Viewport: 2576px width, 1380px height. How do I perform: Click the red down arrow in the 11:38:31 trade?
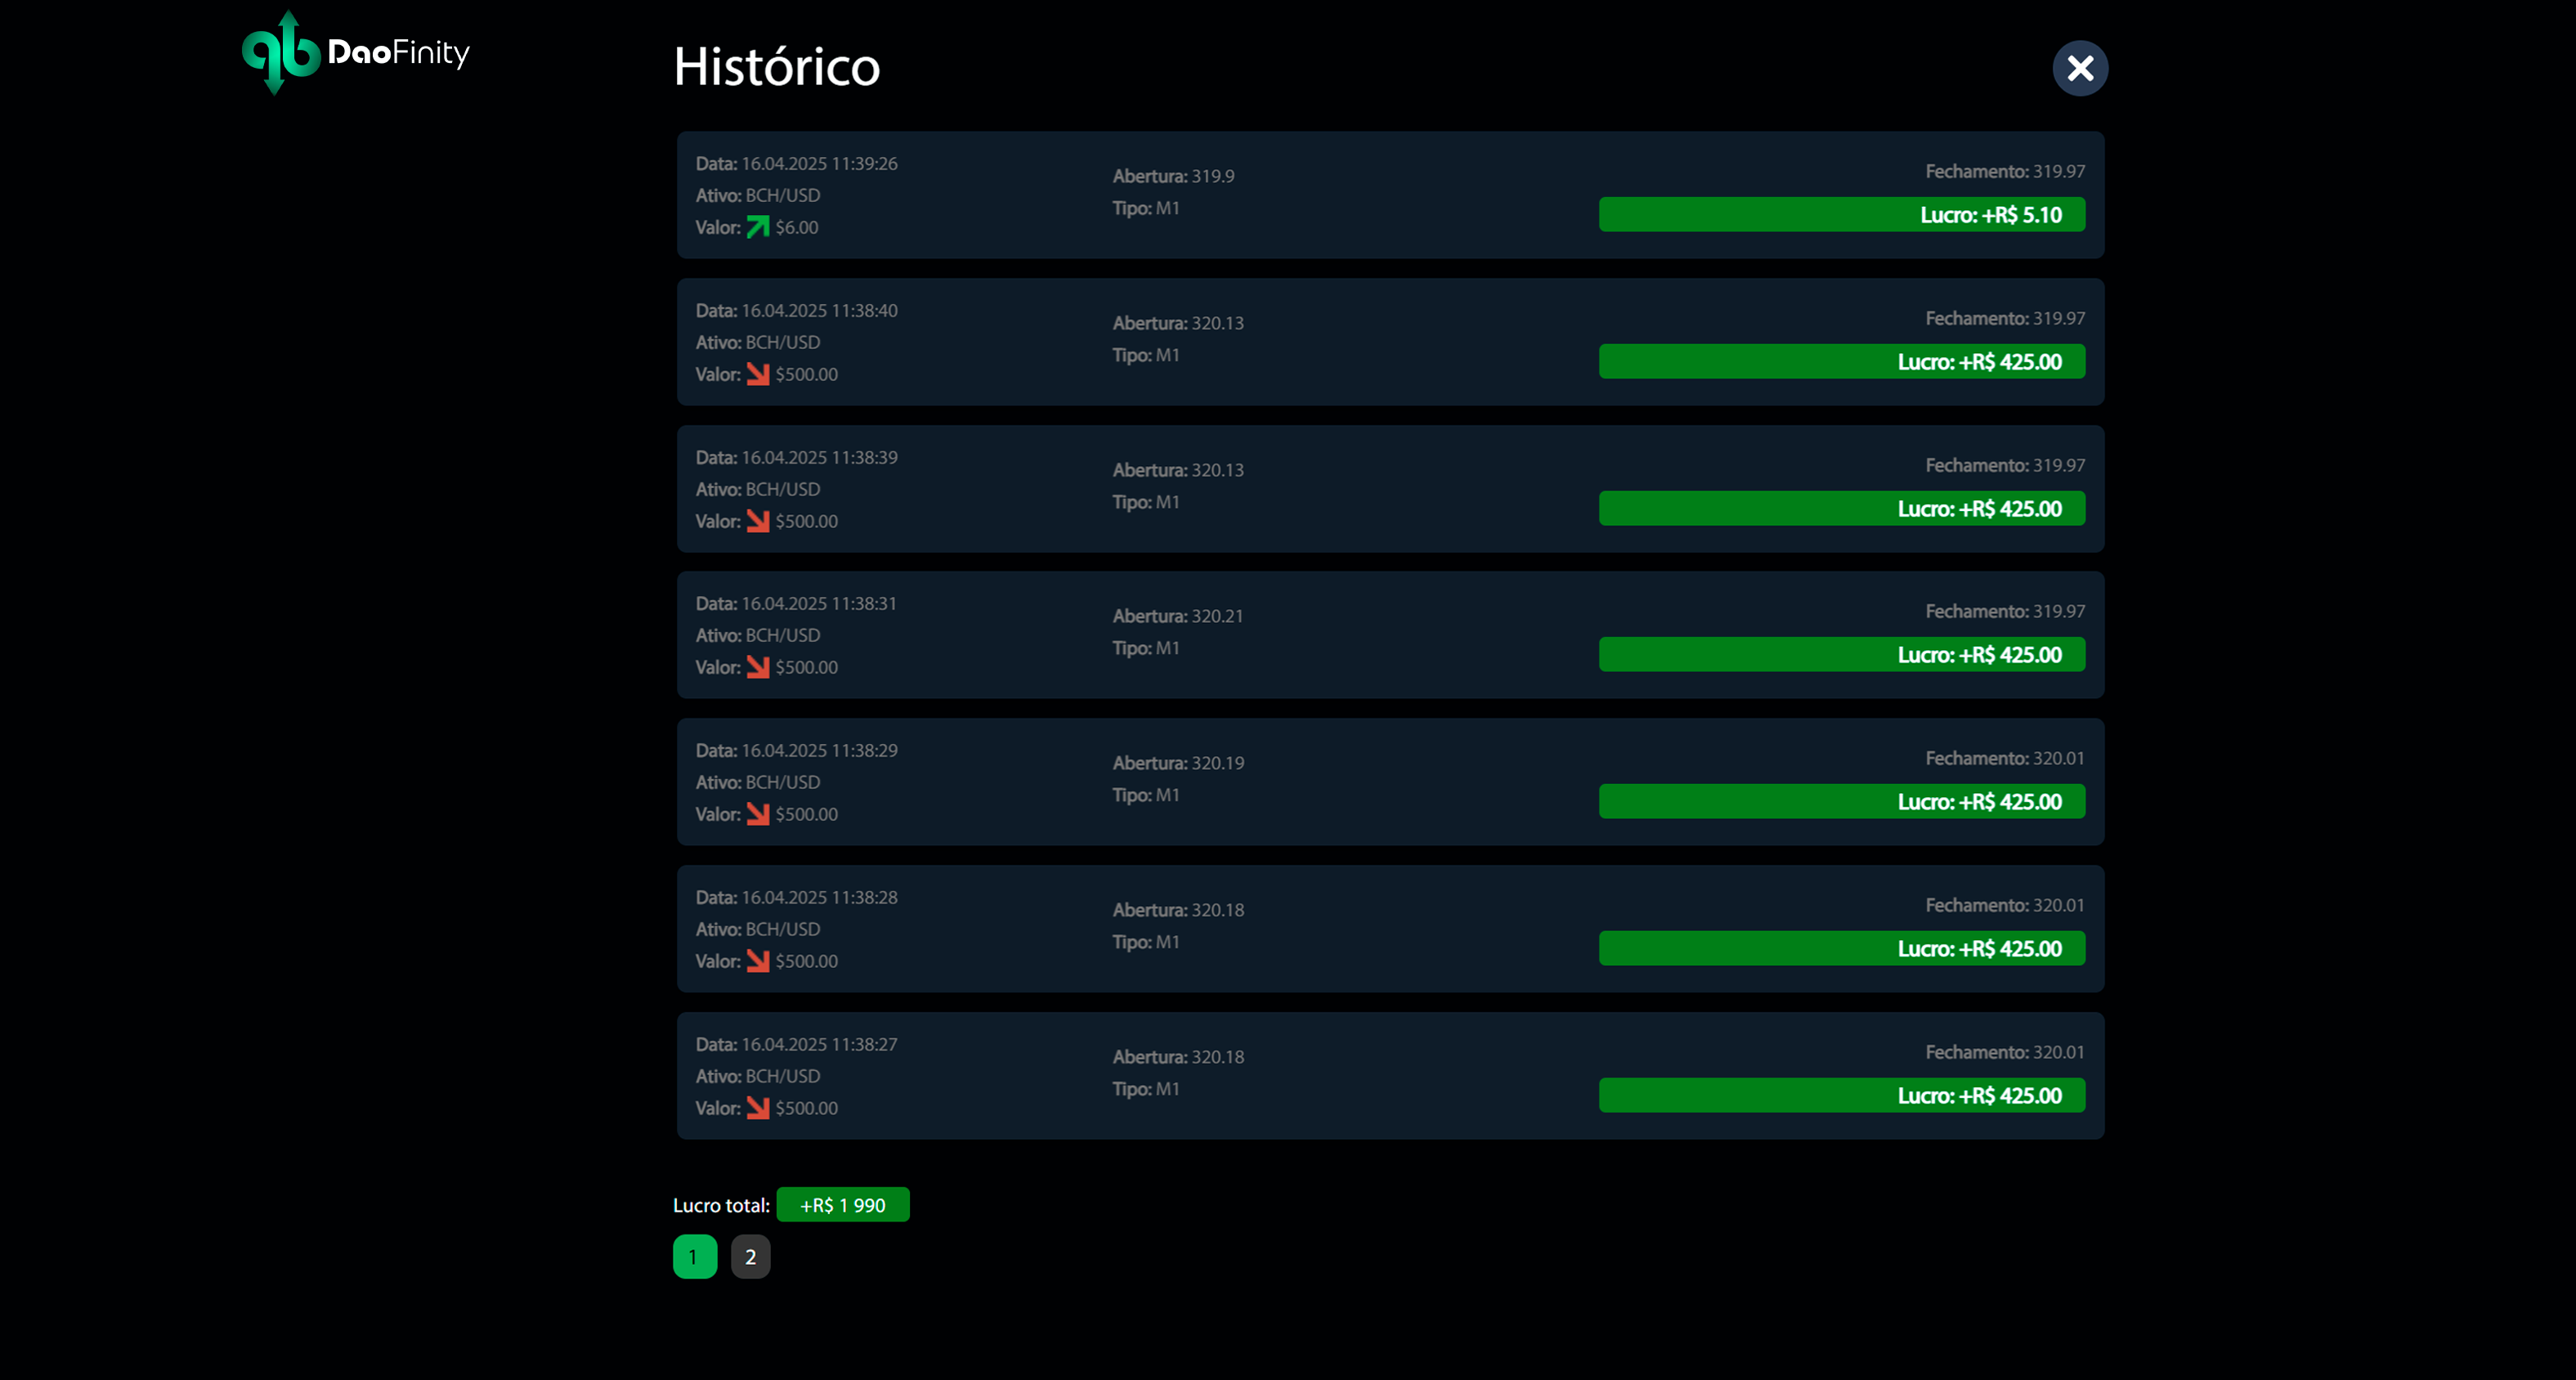click(x=758, y=667)
